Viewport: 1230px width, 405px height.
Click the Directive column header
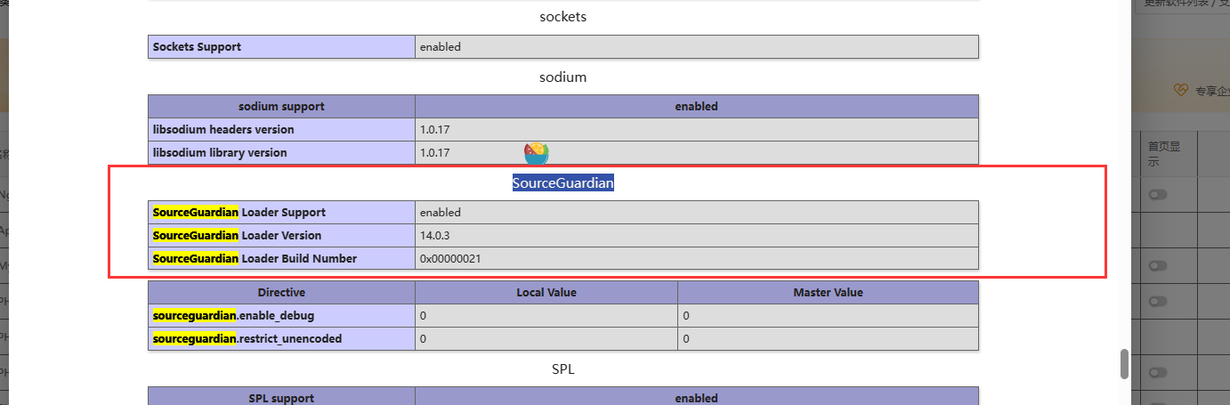point(281,292)
